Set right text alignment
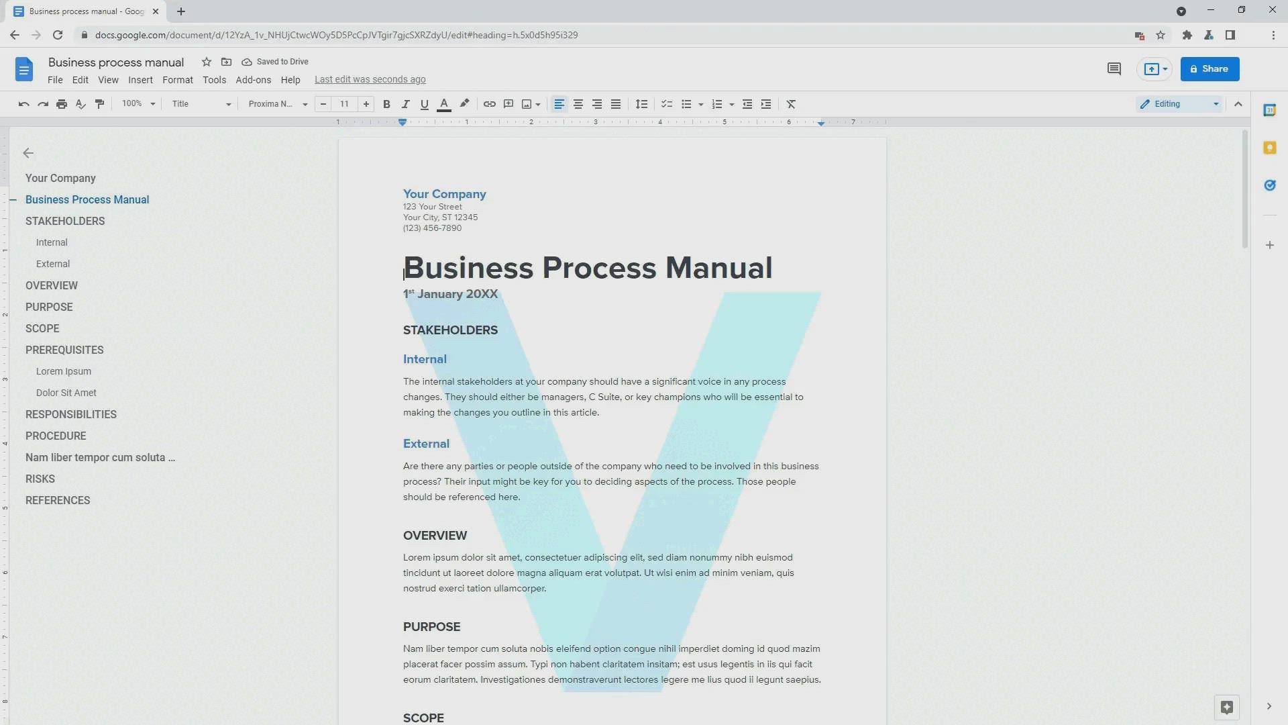The image size is (1288, 725). 596,104
